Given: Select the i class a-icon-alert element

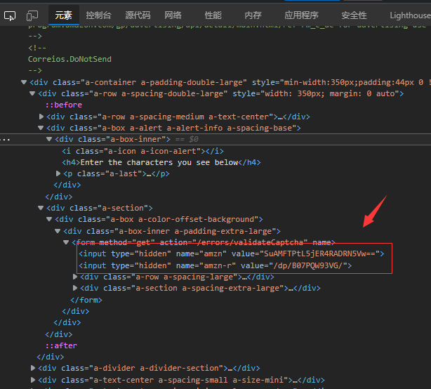Looking at the screenshot, I should coord(142,151).
